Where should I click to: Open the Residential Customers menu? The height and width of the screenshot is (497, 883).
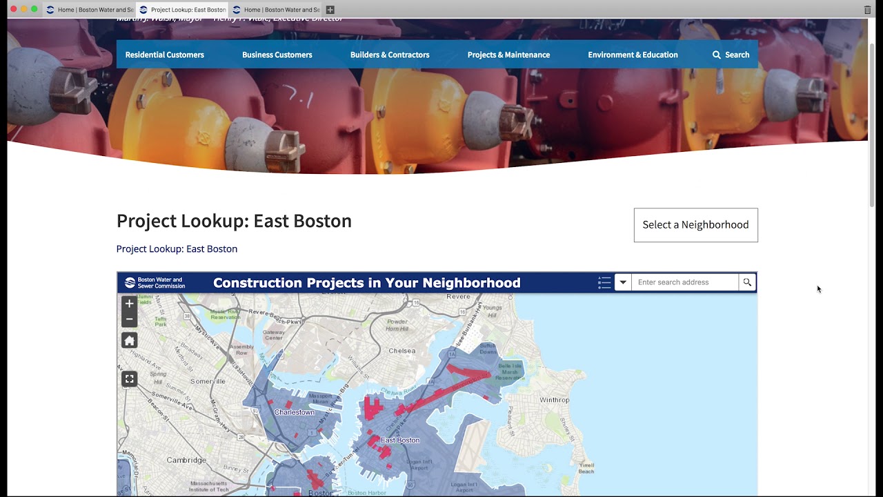click(164, 55)
